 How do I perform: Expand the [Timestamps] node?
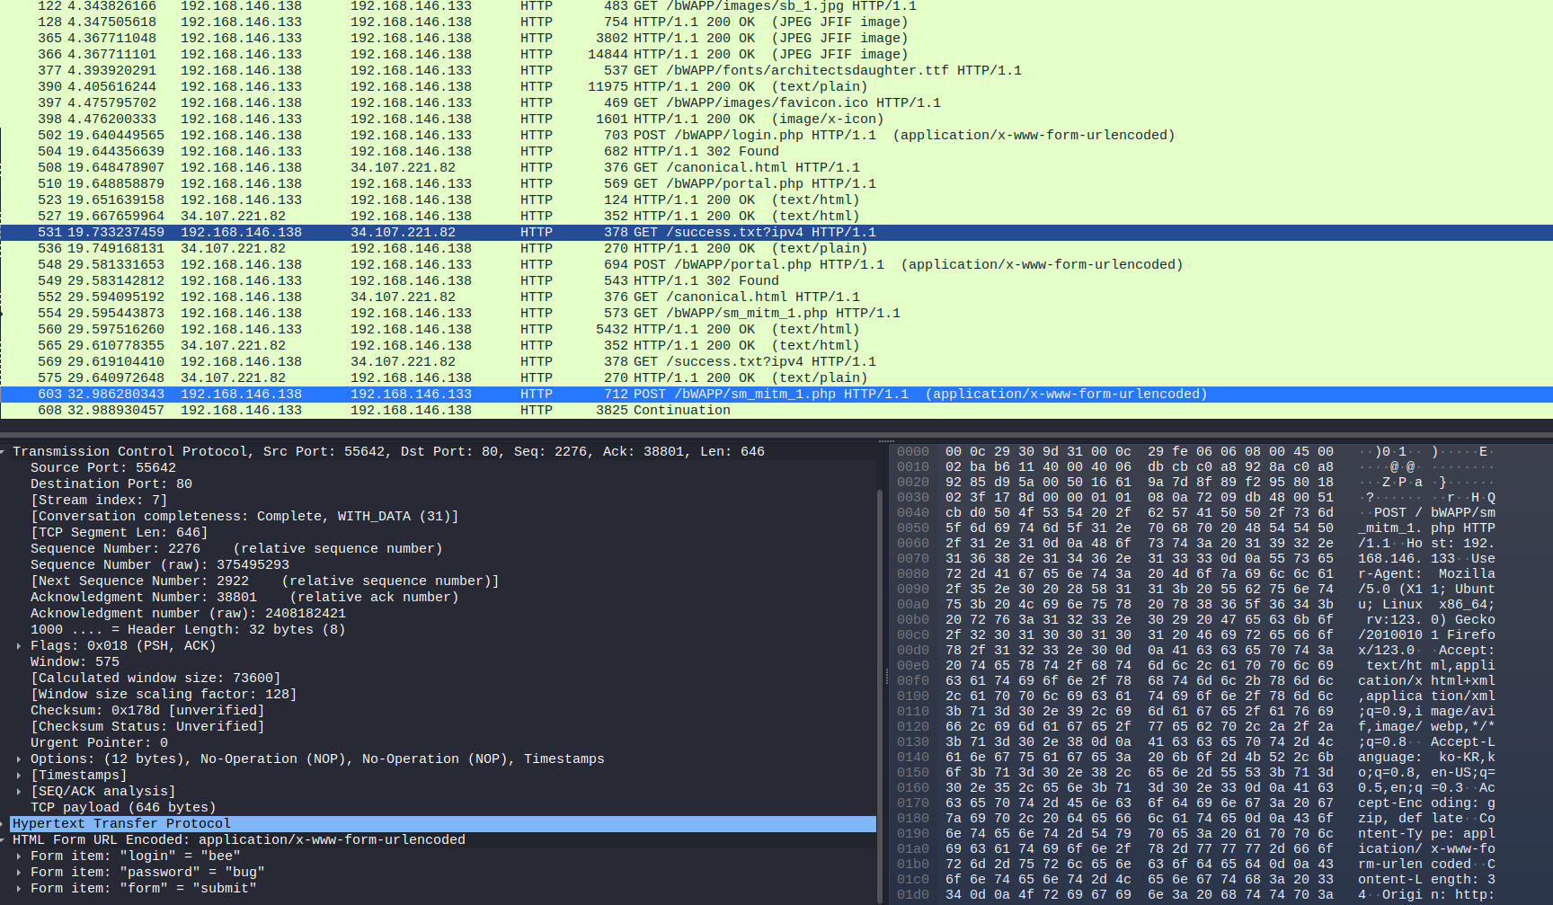(x=19, y=775)
